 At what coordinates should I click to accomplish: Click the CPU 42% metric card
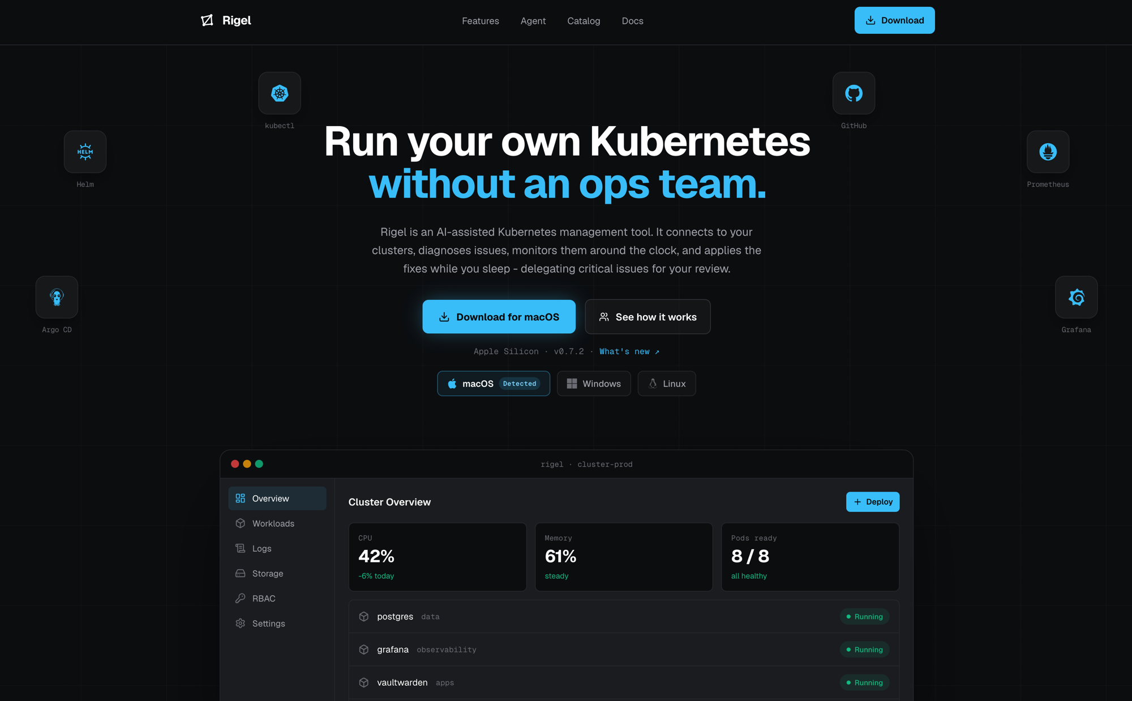pyautogui.click(x=438, y=557)
